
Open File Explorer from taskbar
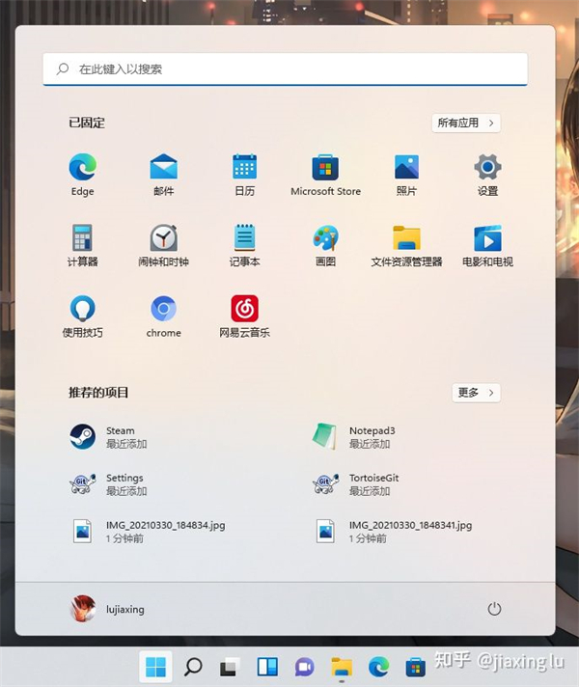click(342, 668)
